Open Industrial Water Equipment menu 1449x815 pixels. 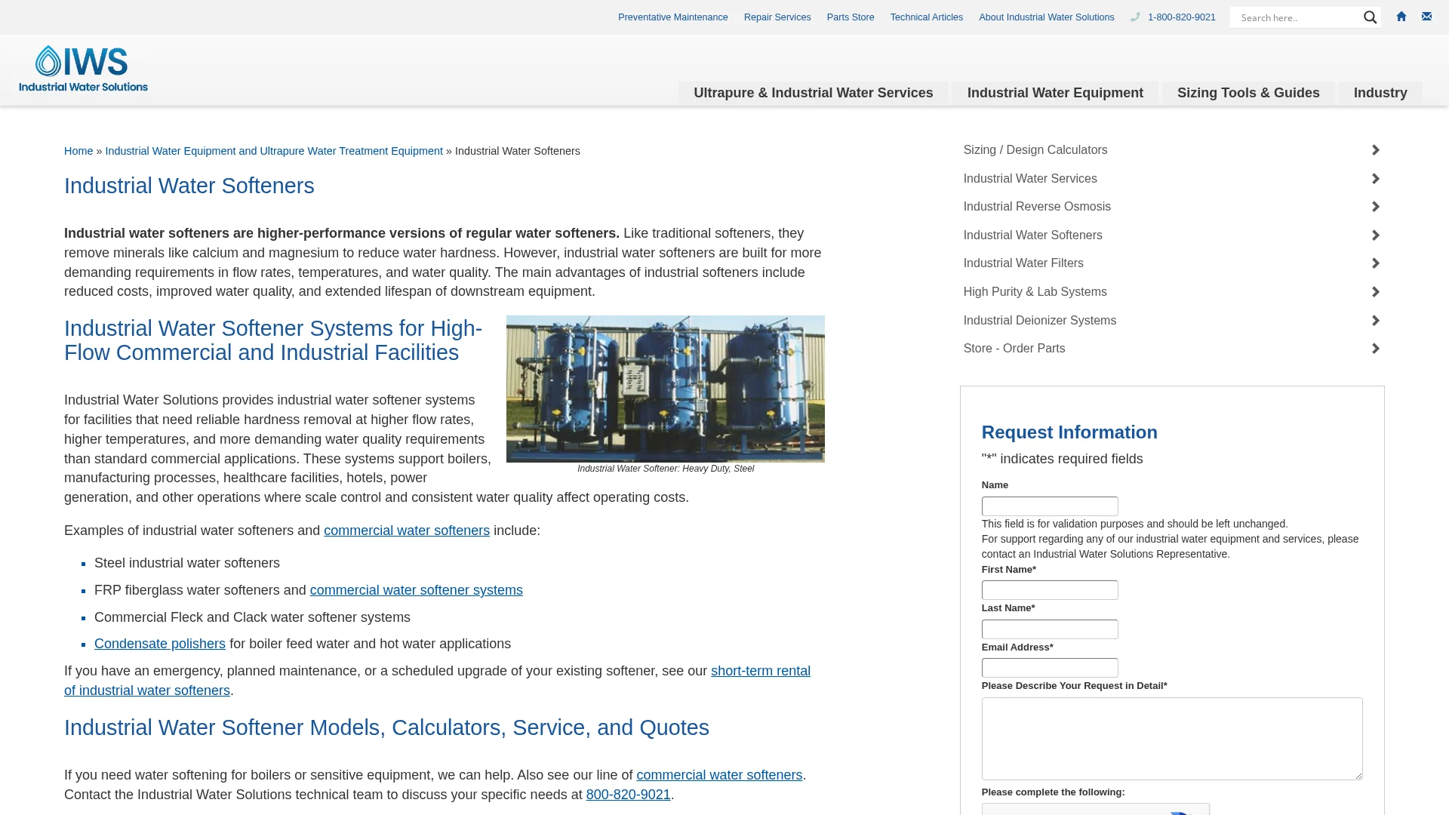(1055, 93)
